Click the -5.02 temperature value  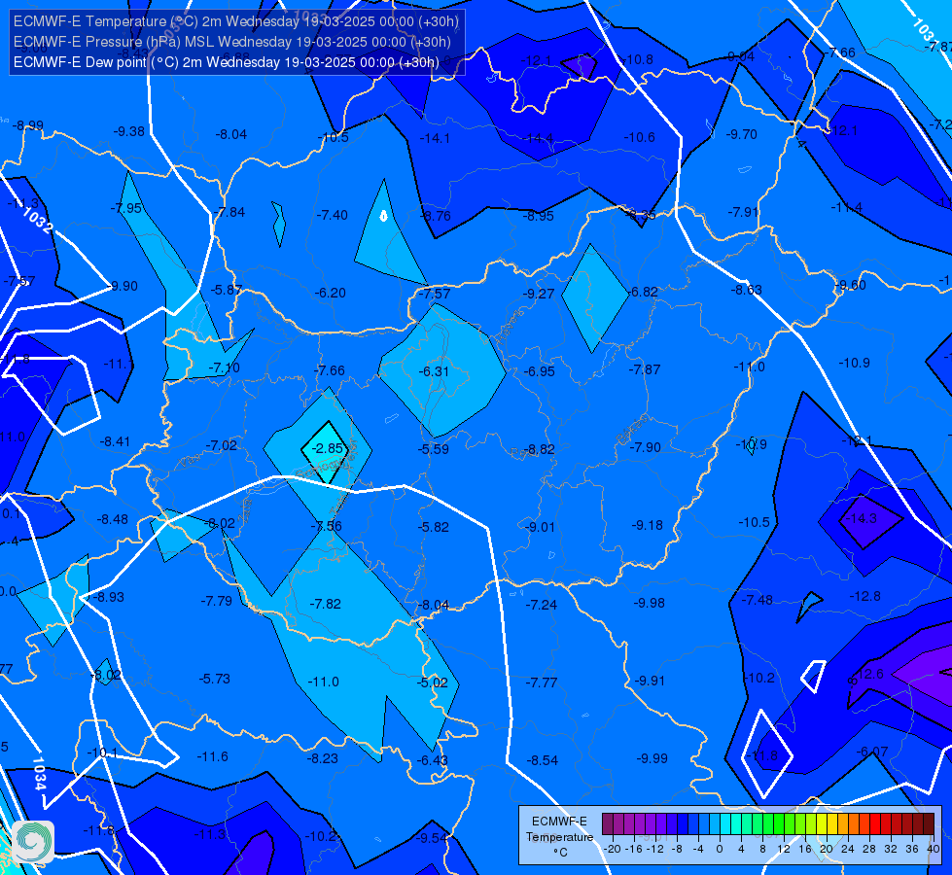click(433, 682)
